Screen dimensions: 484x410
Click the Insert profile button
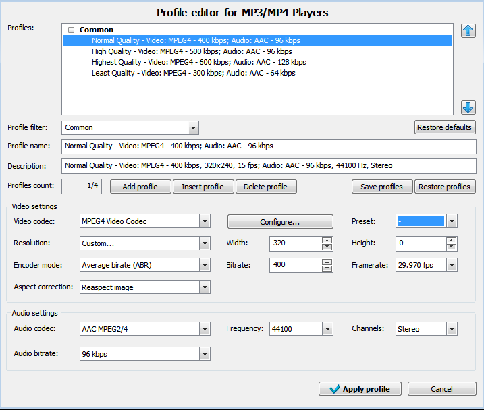(x=203, y=187)
